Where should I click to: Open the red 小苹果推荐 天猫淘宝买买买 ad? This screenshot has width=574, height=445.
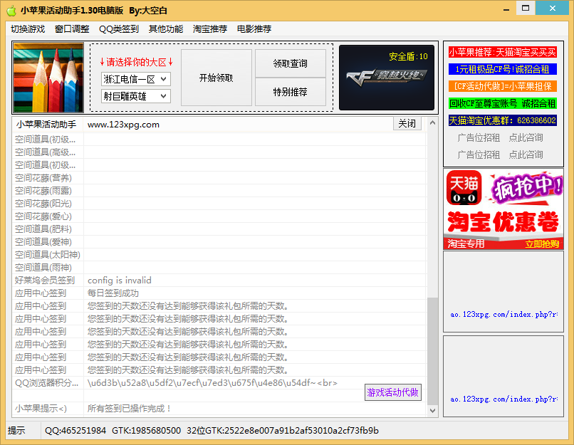[x=503, y=52]
